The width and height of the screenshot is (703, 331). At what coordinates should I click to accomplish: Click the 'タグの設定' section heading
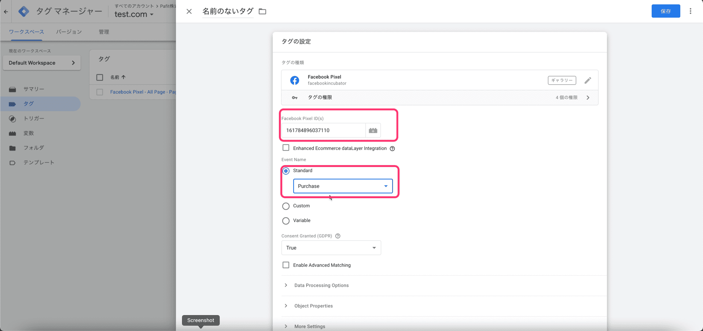(296, 41)
